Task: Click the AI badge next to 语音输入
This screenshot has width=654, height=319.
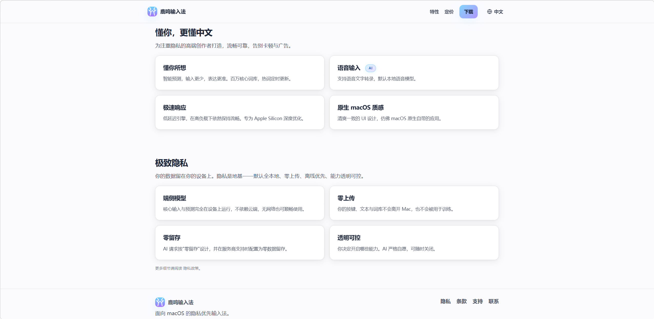Action: coord(370,68)
